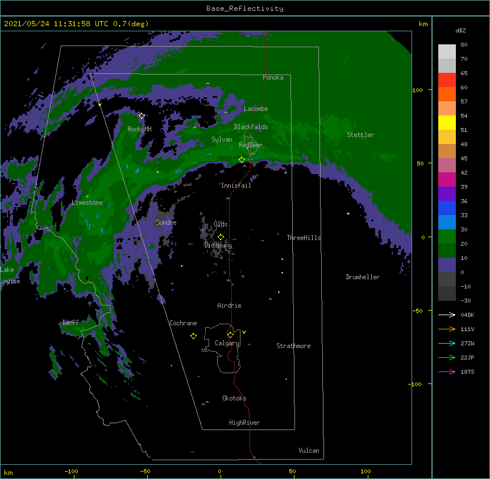
Task: Pick the magenta 39-42 dBZ swatch
Action: pyautogui.click(x=447, y=179)
